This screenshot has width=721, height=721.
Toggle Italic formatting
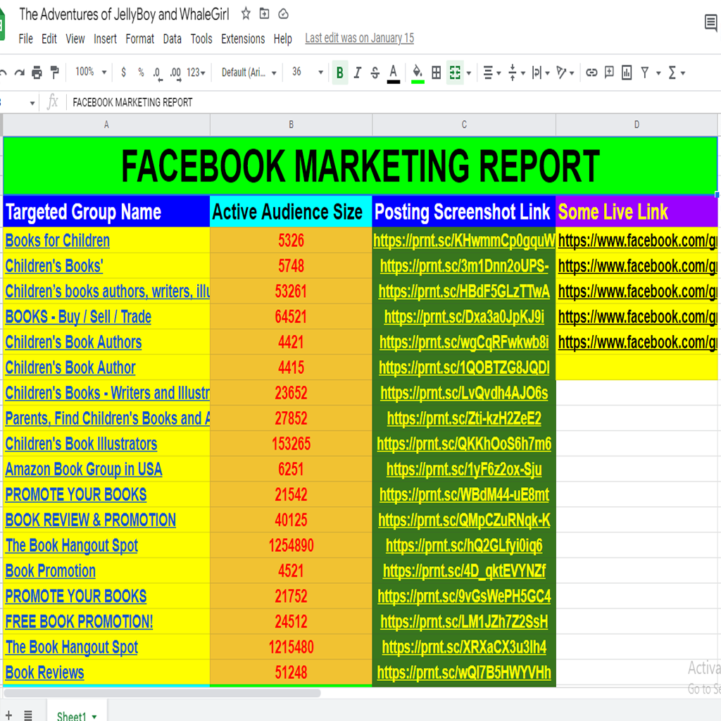coord(357,73)
